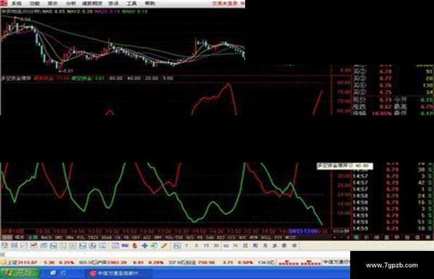Switch to the EMV indicator tab
This screenshot has width=434, height=279.
coord(158,237)
